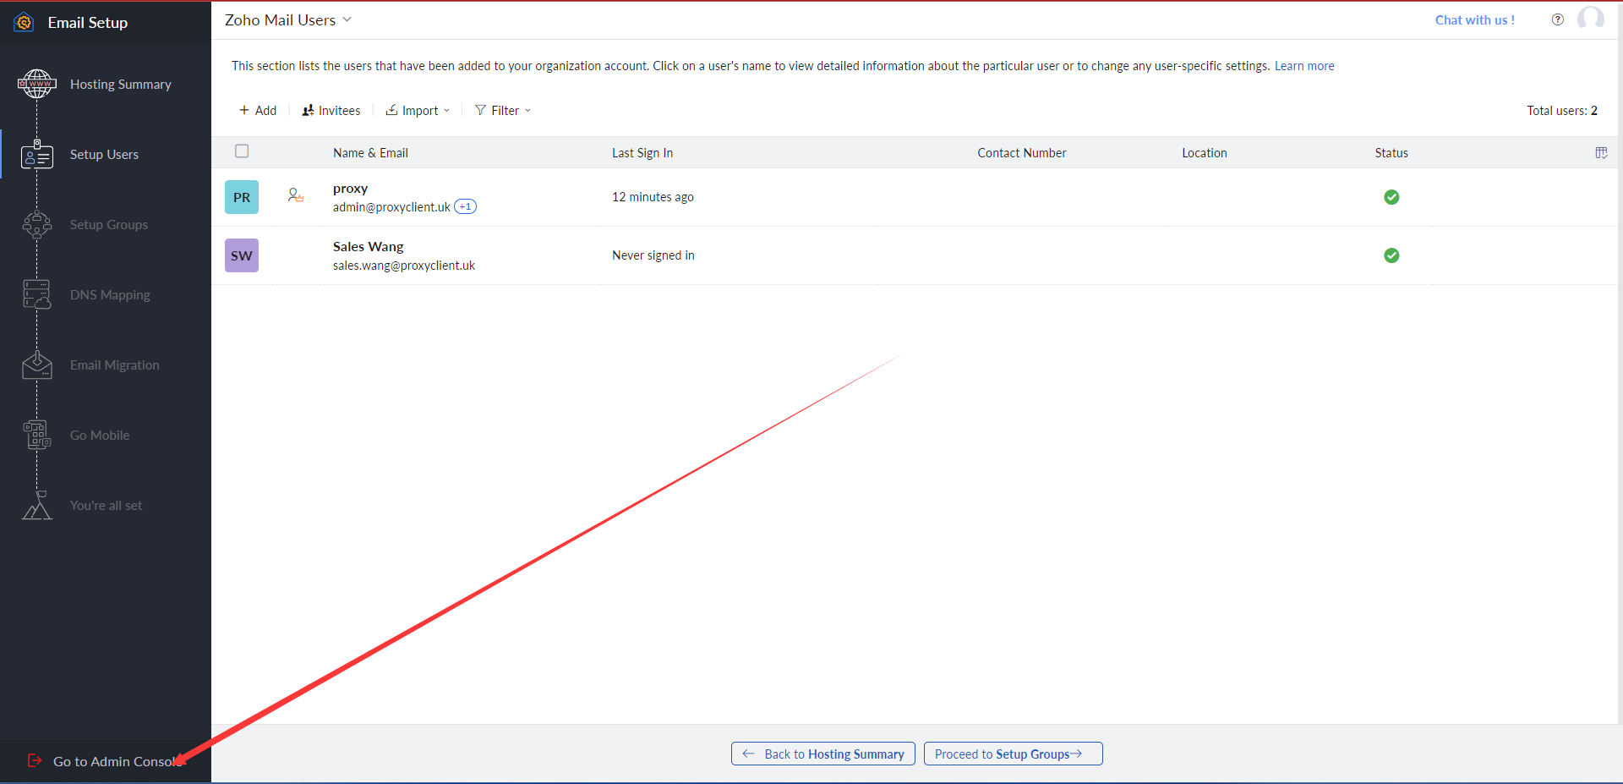Click Back to Hosting Summary button

tap(823, 754)
